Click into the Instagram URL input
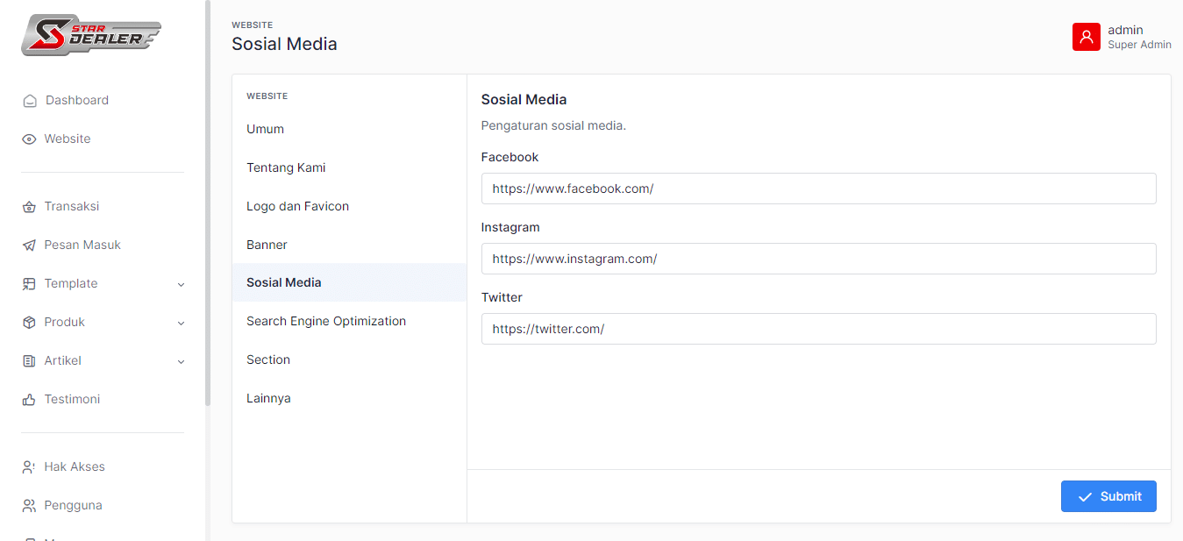The height and width of the screenshot is (541, 1183). coord(818,259)
